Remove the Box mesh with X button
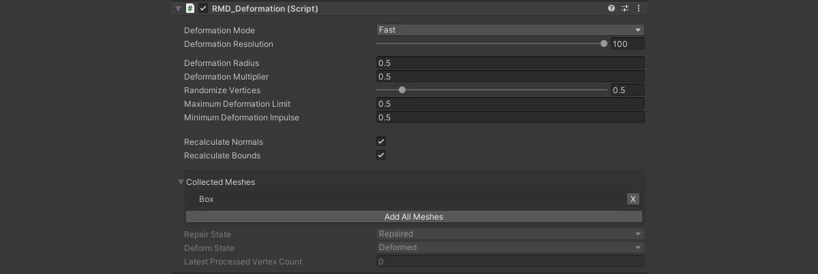 coord(633,199)
